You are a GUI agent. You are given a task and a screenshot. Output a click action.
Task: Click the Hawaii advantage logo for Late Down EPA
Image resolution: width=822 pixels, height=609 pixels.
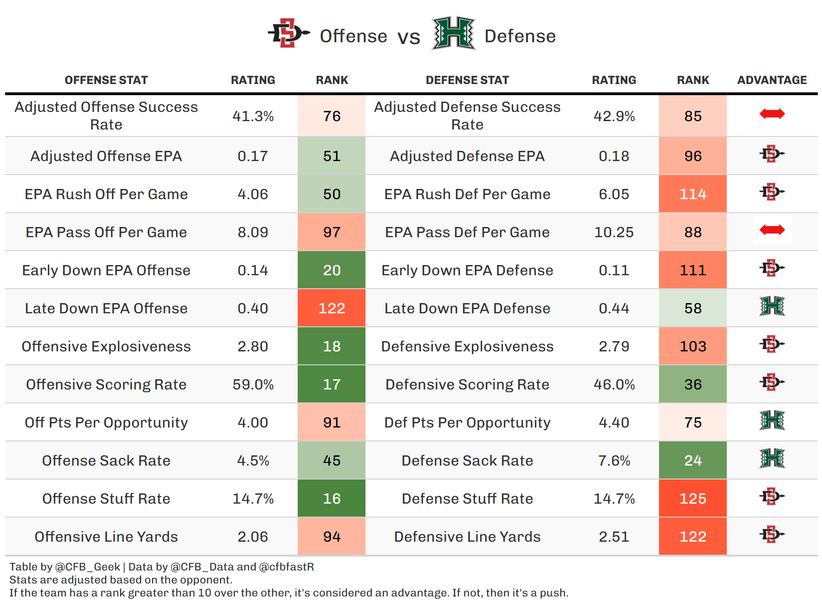click(772, 306)
